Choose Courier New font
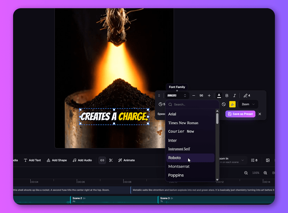The width and height of the screenshot is (288, 213). click(190, 131)
